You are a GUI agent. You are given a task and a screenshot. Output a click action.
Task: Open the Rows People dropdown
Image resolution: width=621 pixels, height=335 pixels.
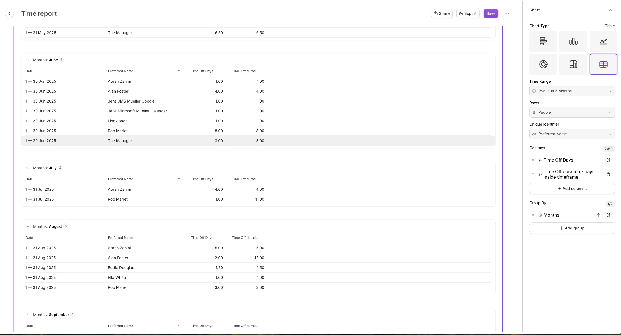click(x=572, y=112)
